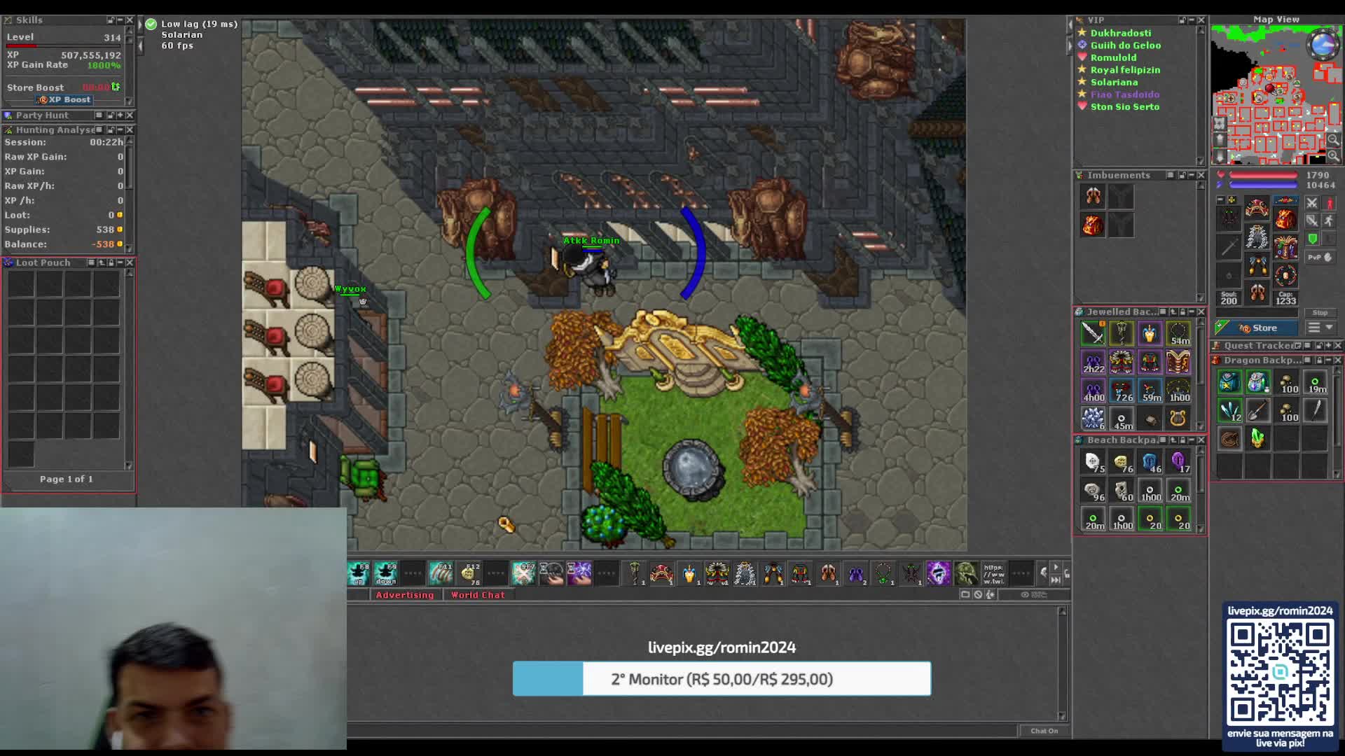Enable full attack fight mode
Viewport: 1345px width, 756px height.
[1312, 203]
